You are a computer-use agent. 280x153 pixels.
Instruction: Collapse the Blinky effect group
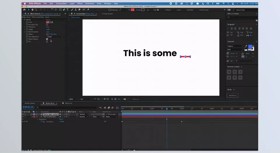tap(23, 20)
